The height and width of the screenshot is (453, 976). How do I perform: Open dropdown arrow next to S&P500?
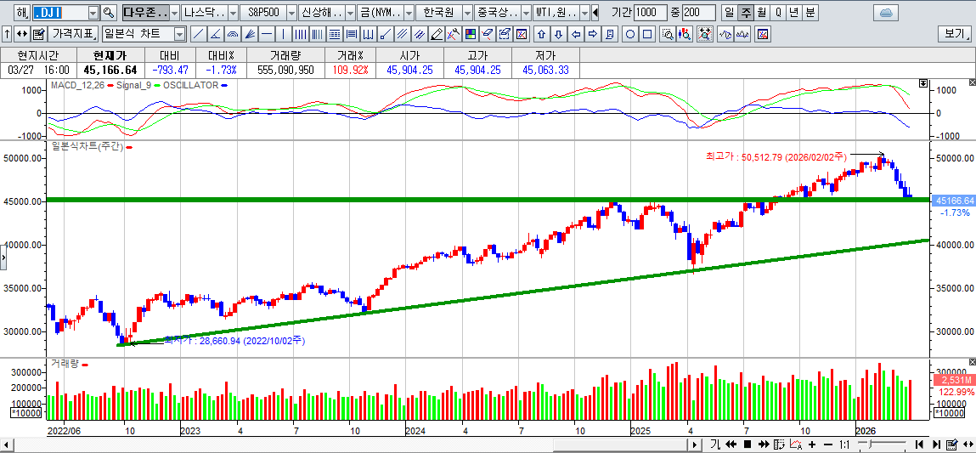tap(291, 13)
